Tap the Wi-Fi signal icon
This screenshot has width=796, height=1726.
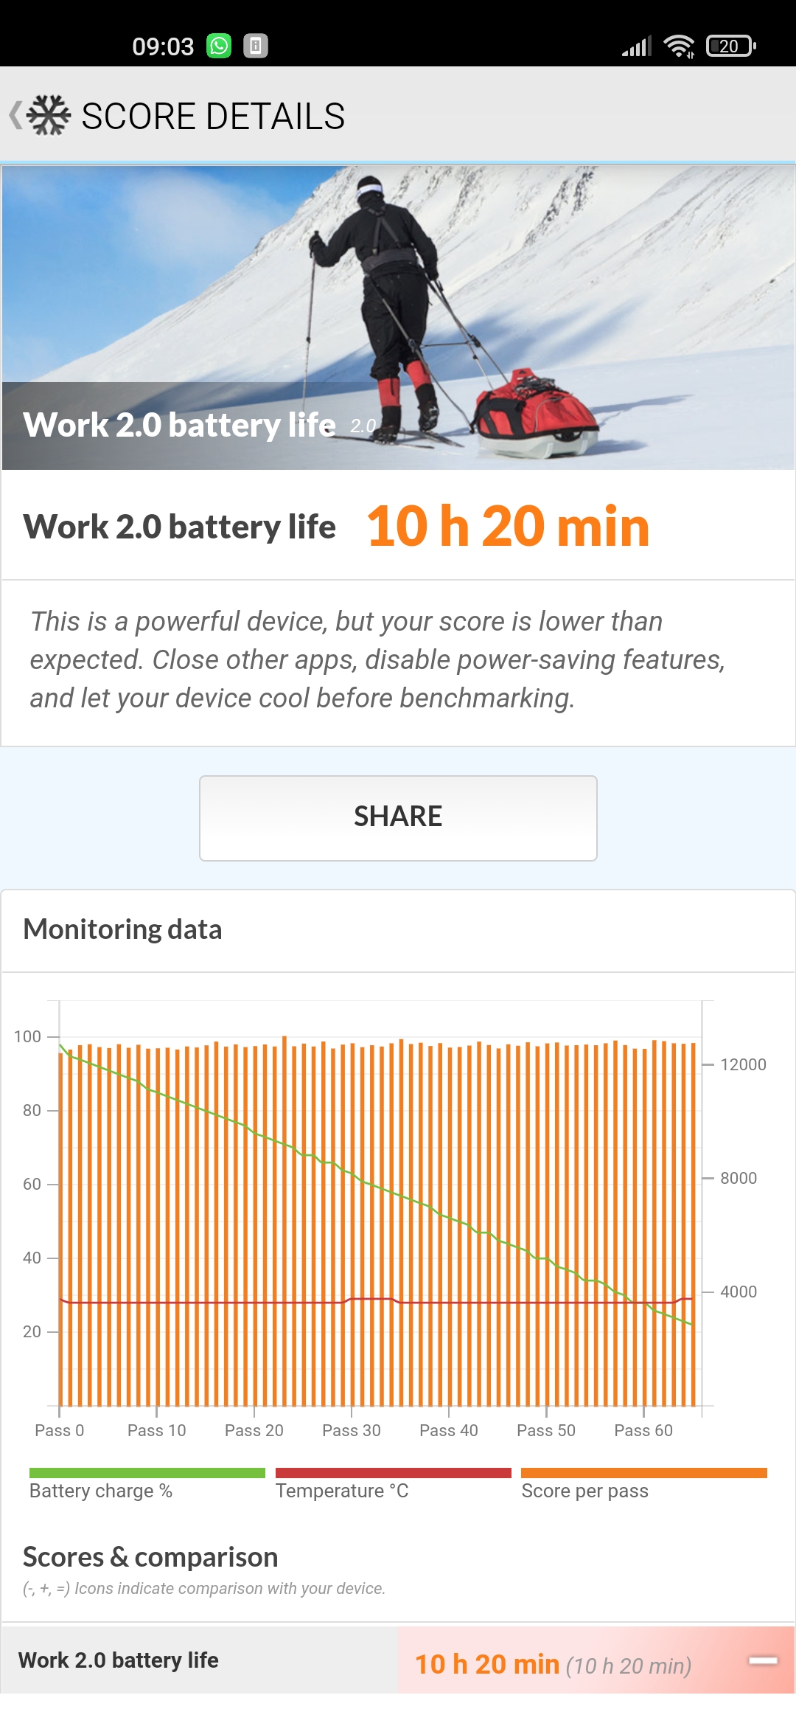(679, 46)
